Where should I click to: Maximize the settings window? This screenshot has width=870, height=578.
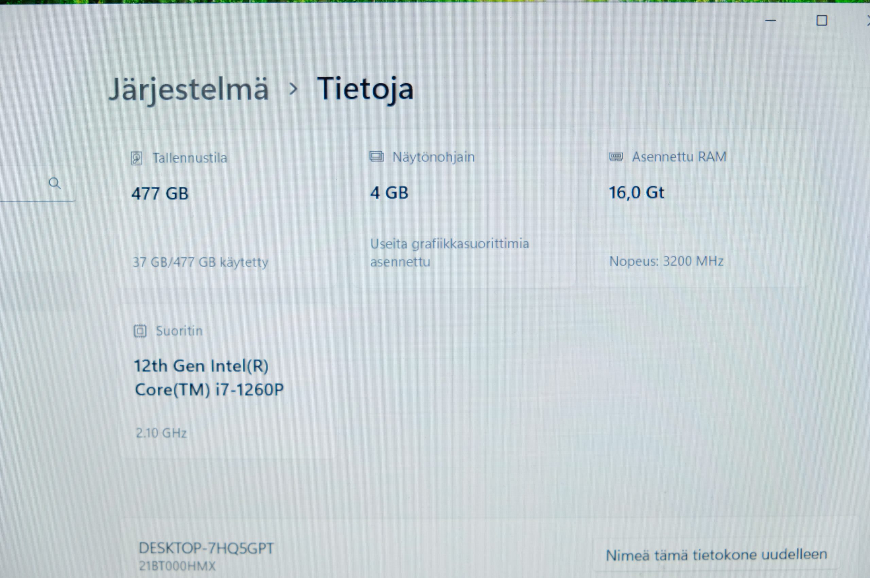[x=822, y=20]
